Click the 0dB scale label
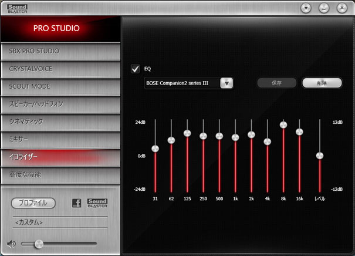355x256 pixels. click(141, 156)
